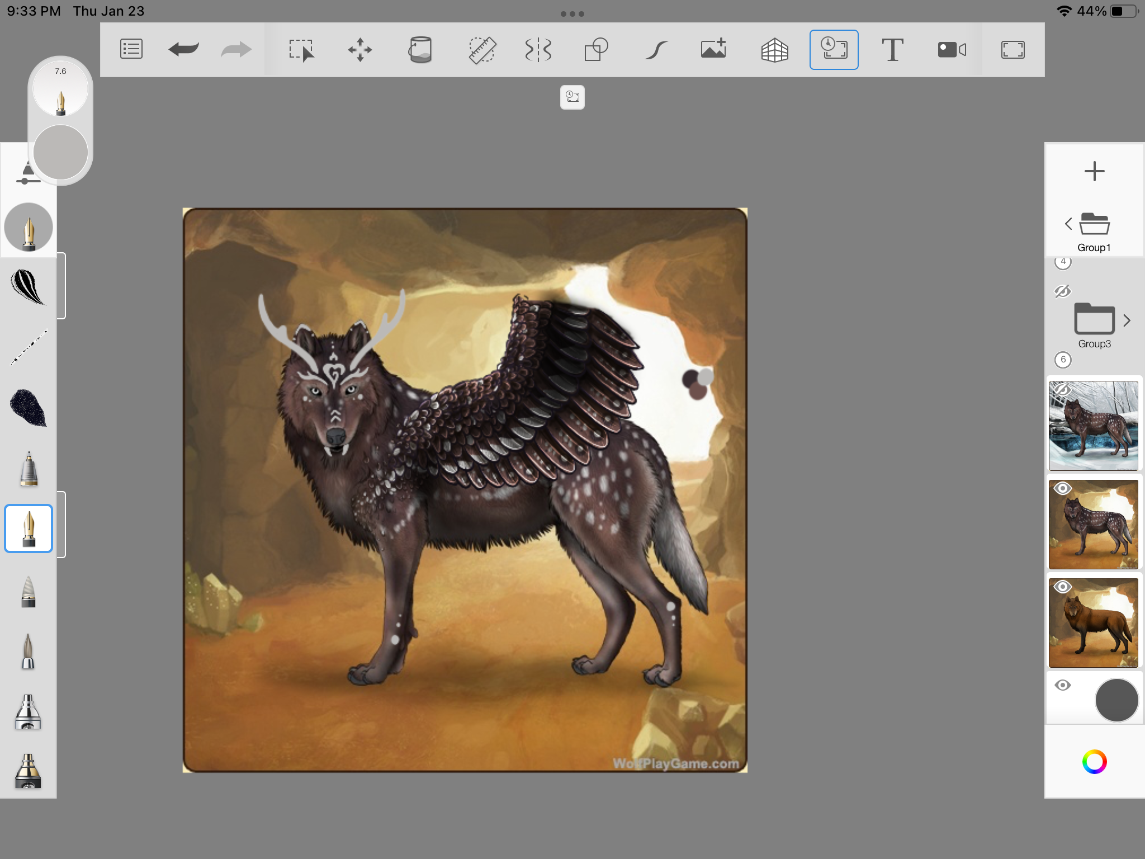
Task: Undo the last stroke
Action: tap(184, 49)
